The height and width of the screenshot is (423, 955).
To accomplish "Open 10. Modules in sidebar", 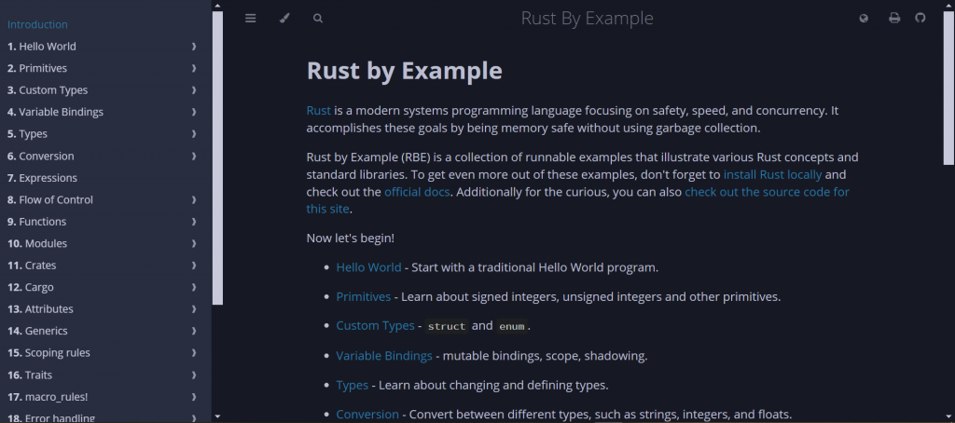I will [37, 243].
